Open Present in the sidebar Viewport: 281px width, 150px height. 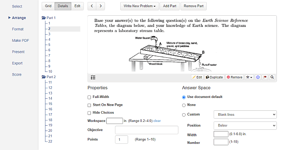click(18, 52)
